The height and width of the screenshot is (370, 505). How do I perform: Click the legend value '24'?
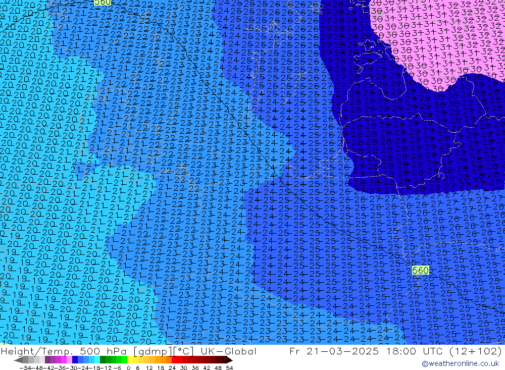click(x=172, y=368)
